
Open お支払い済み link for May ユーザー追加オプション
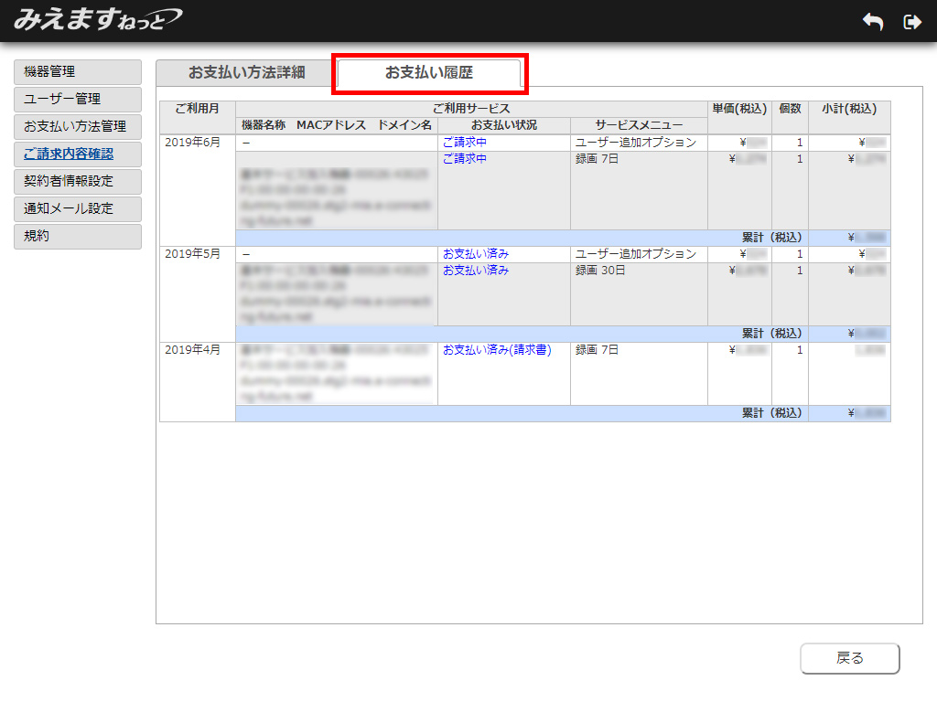(476, 254)
